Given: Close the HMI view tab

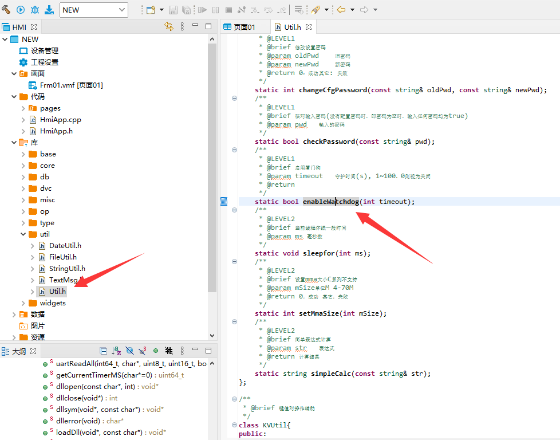Looking at the screenshot, I should (x=34, y=27).
